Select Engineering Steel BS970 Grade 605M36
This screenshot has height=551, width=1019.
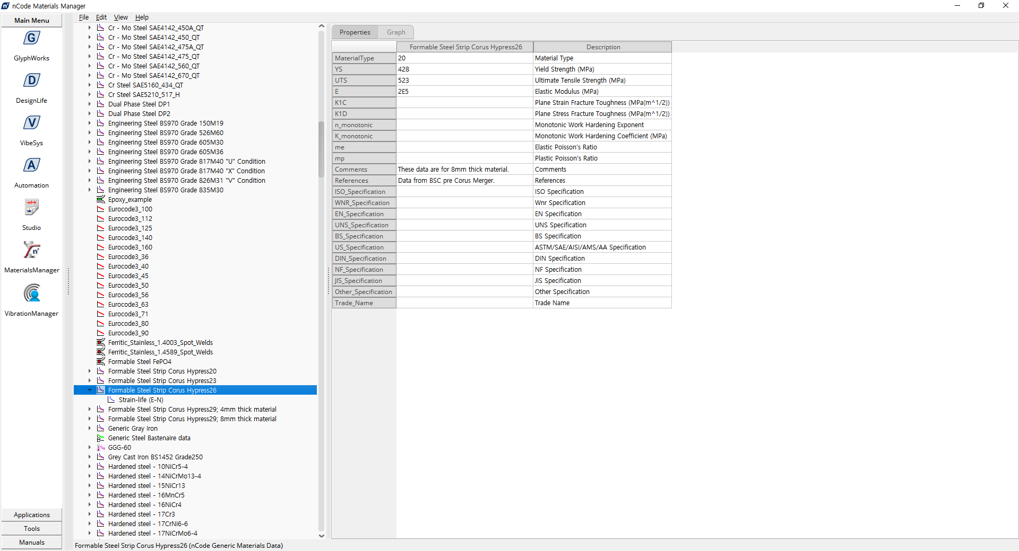166,152
